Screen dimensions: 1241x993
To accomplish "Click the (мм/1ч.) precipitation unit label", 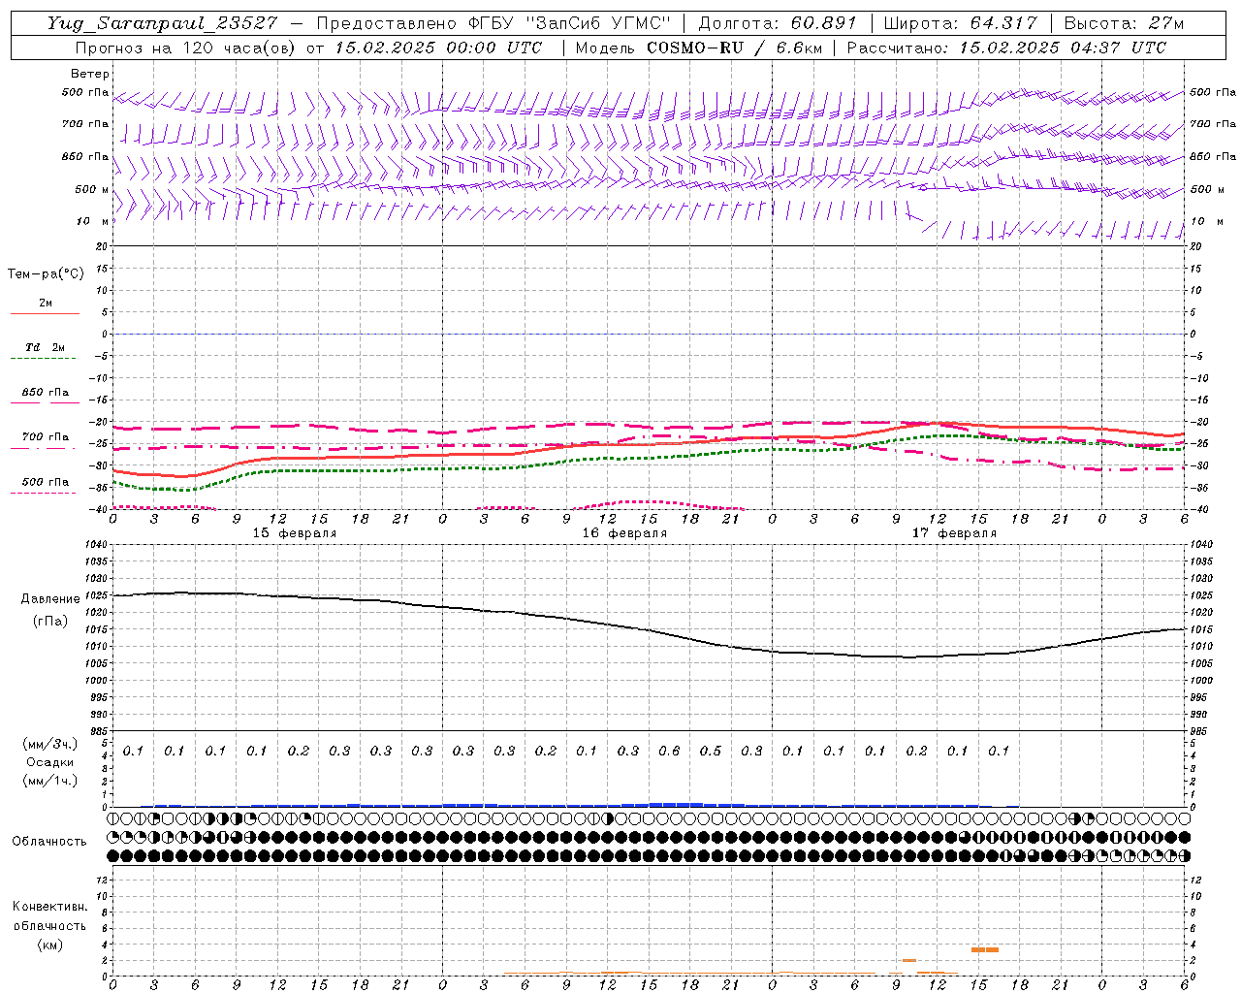I will click(x=50, y=781).
